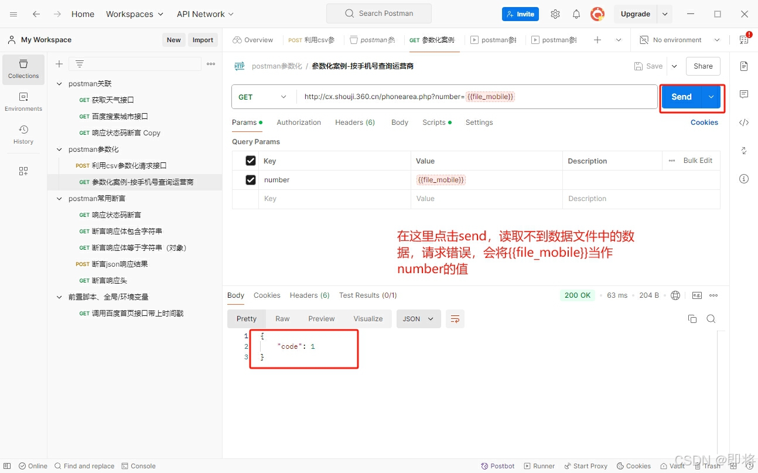Switch to the request Body tab
The image size is (758, 473).
[400, 122]
